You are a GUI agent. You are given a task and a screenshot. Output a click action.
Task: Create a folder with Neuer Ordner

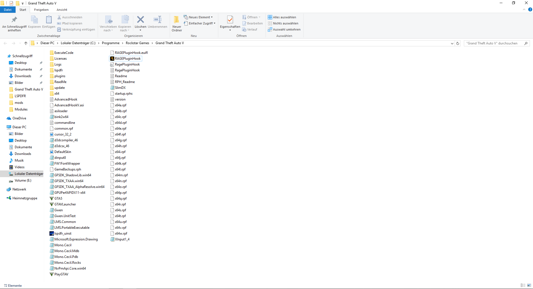coord(177,23)
